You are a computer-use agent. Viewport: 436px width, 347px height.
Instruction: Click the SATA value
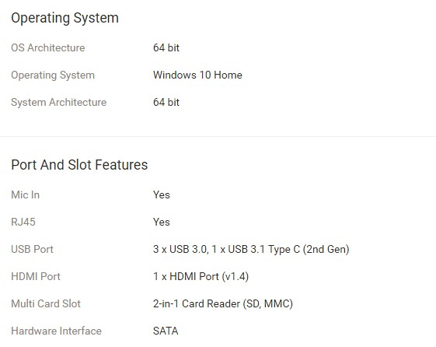[166, 331]
